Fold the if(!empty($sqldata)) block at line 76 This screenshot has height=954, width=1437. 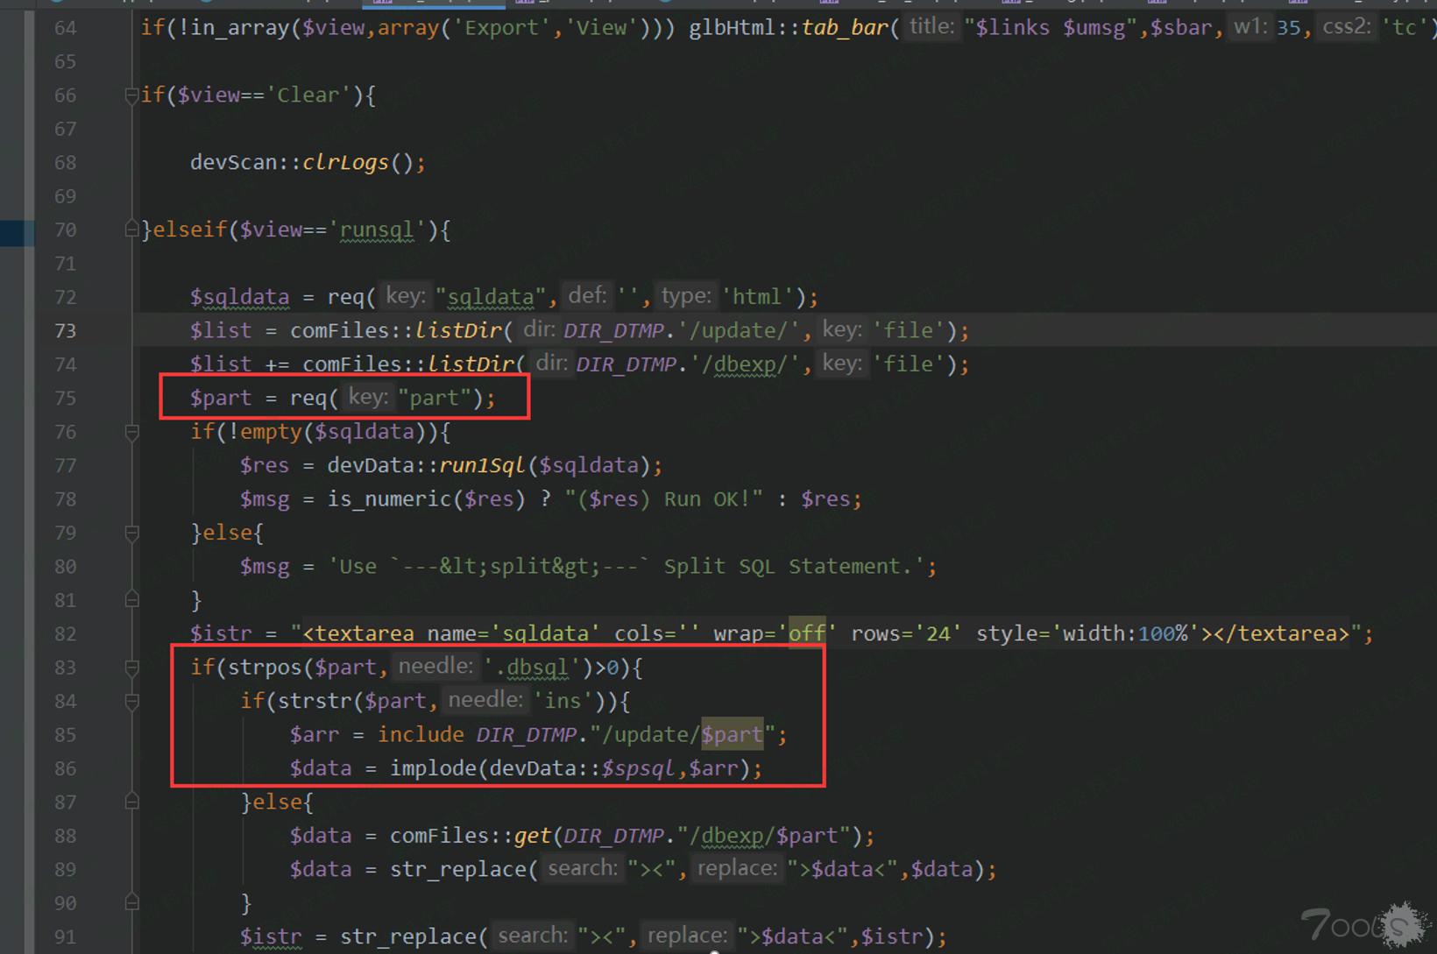(131, 433)
